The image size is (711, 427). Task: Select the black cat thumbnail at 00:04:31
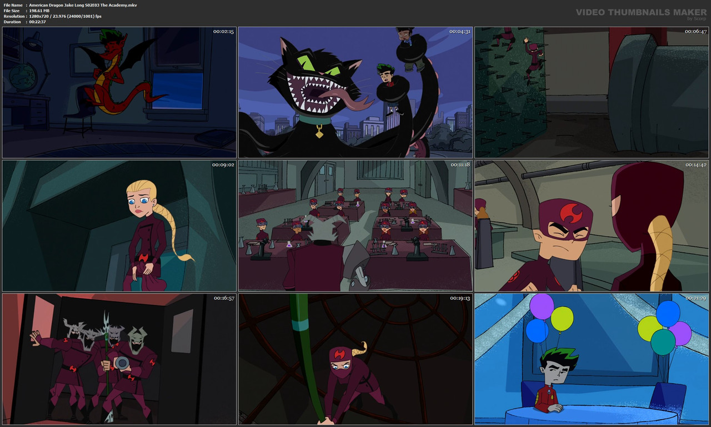click(355, 92)
